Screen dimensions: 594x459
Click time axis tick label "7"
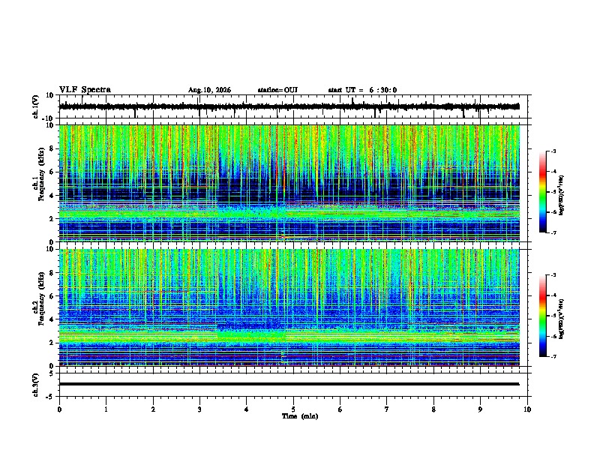(387, 409)
